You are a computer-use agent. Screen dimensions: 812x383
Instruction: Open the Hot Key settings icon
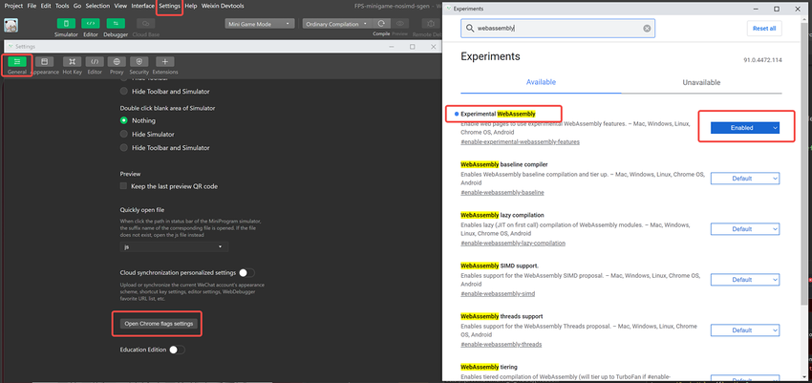click(73, 62)
